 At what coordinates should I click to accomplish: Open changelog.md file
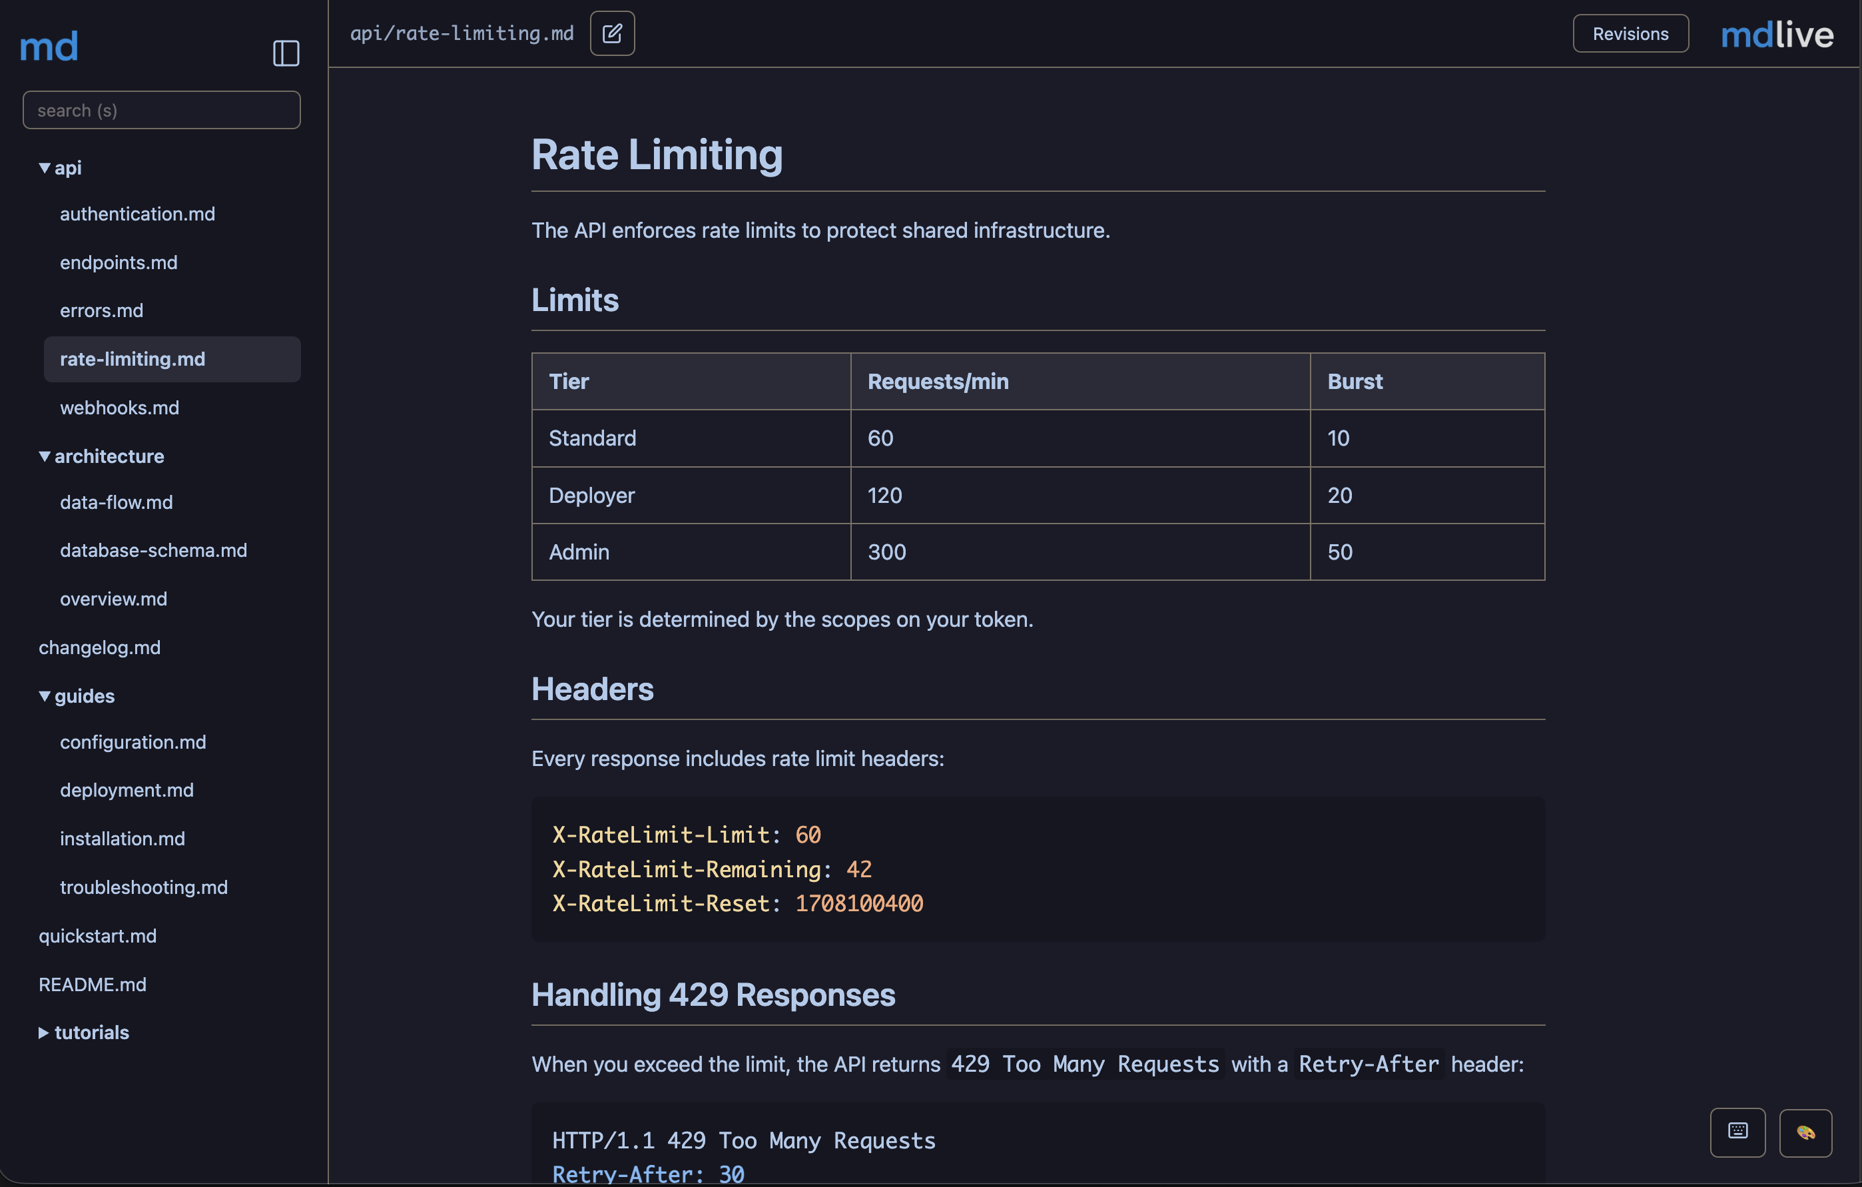99,647
